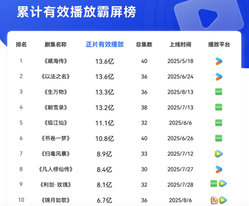Click Mango TV icon in 锦月如歌 row

point(214,200)
